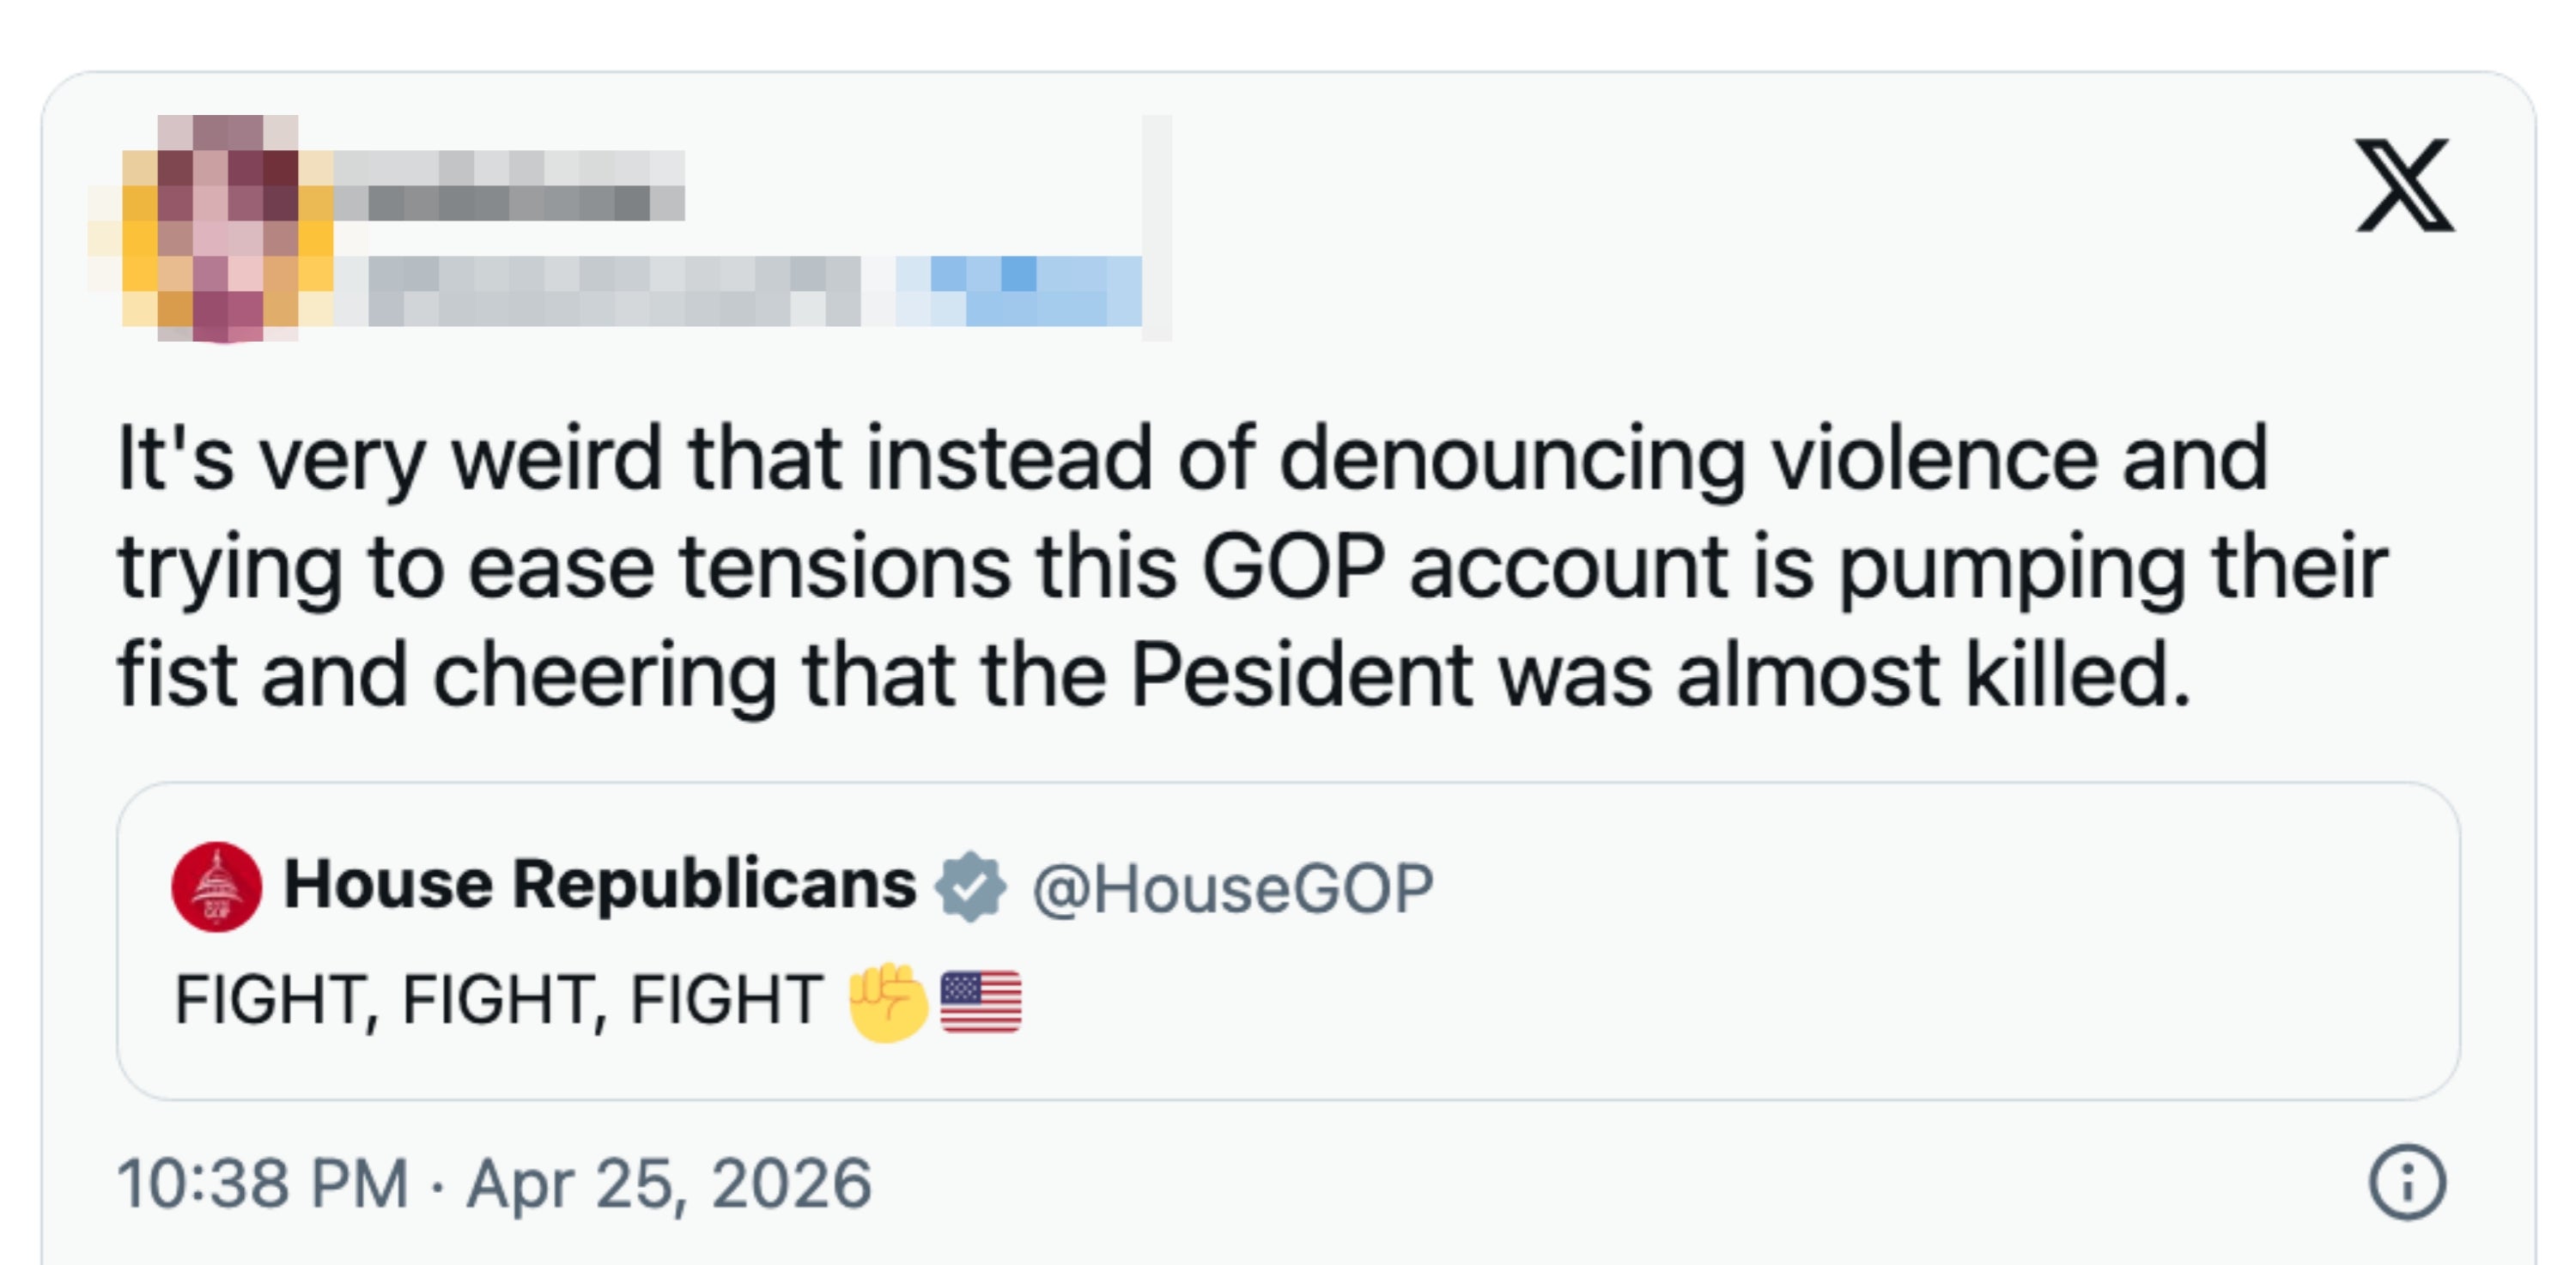The image size is (2576, 1265).
Task: Click the X logo in the tweet corner
Action: 2404,186
